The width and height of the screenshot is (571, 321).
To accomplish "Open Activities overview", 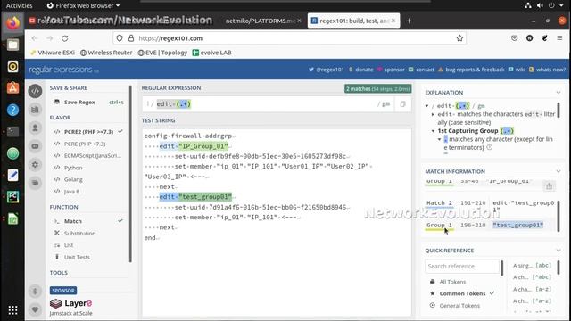I will pos(19,5).
